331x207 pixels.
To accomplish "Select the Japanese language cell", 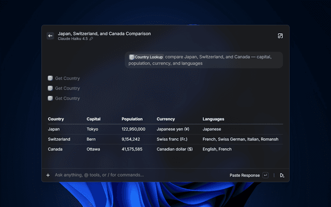I will (x=212, y=129).
